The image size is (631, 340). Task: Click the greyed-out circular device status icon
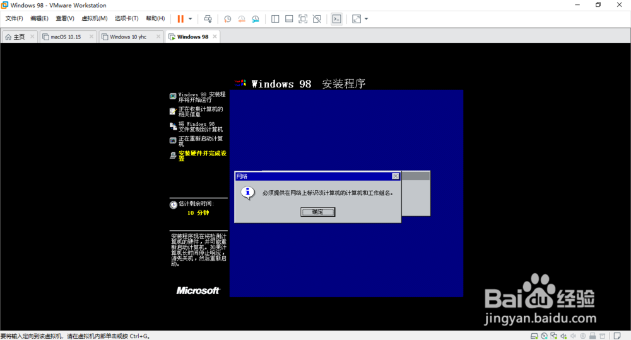(x=582, y=336)
